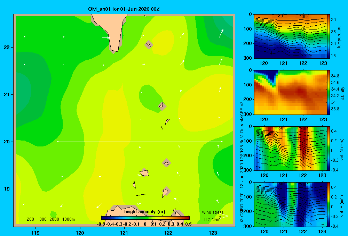Click the '22' latitude axis label on main map

7,48
